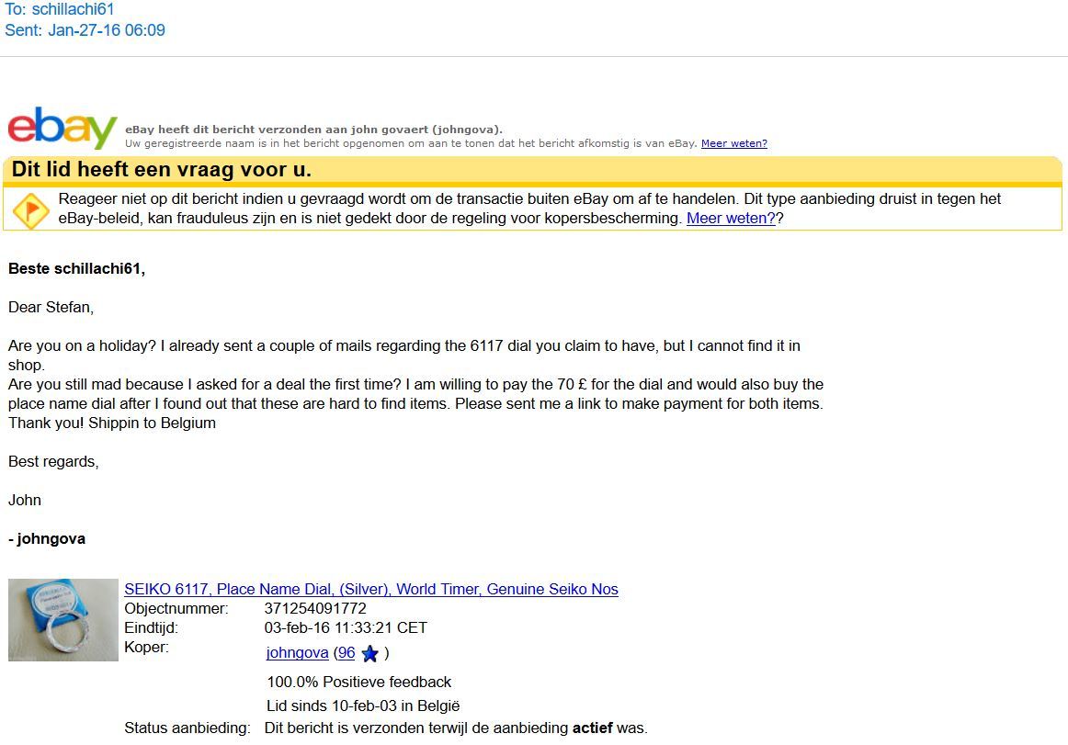Screen dimensions: 1068x745
Task: Click the 'Thank you! Shippin to Belgium' line
Action: (x=112, y=423)
